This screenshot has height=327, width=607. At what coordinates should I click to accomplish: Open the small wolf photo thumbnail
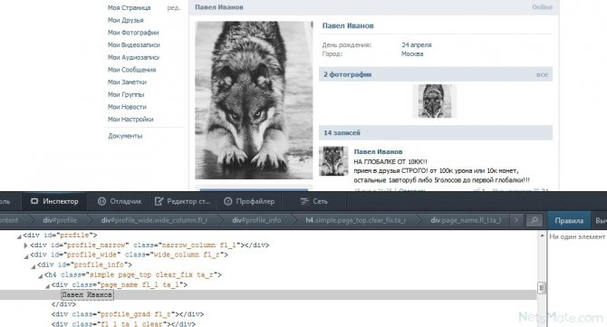434,101
